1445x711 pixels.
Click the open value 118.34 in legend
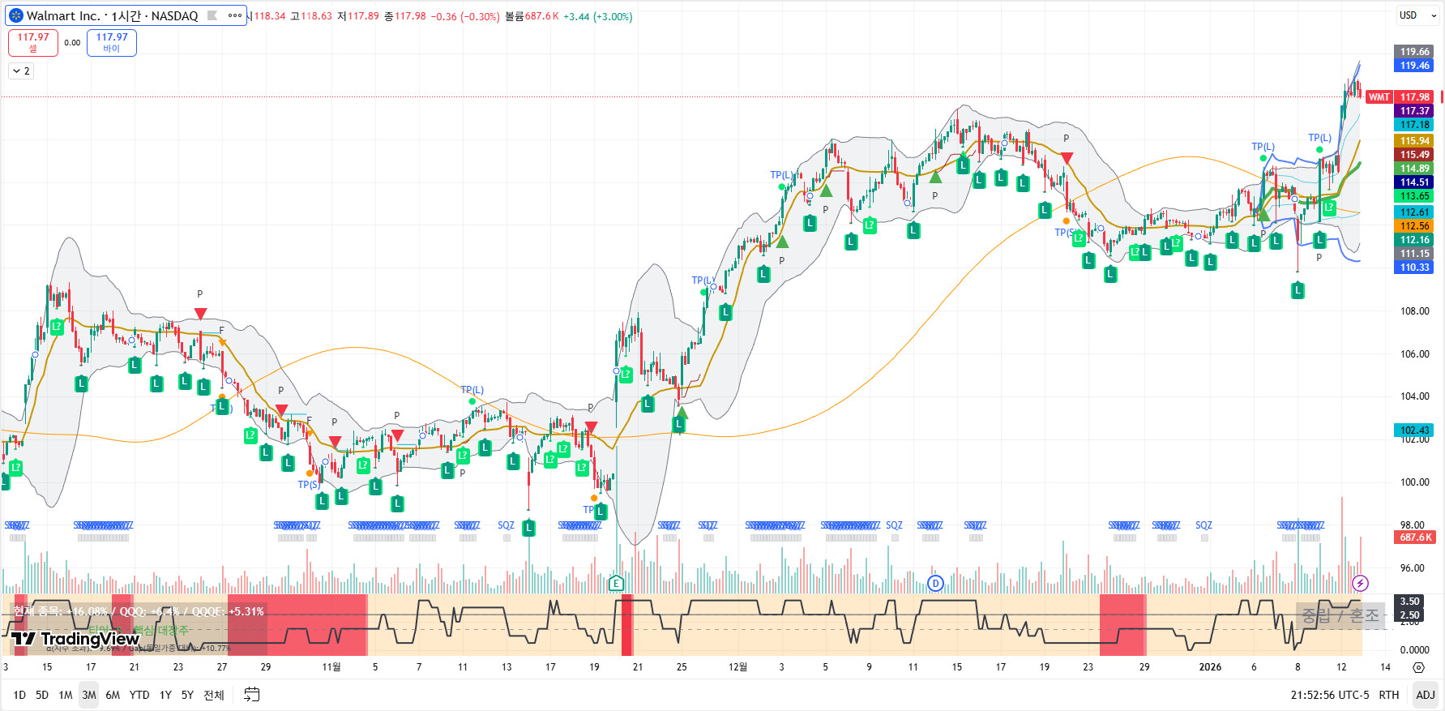(x=270, y=16)
